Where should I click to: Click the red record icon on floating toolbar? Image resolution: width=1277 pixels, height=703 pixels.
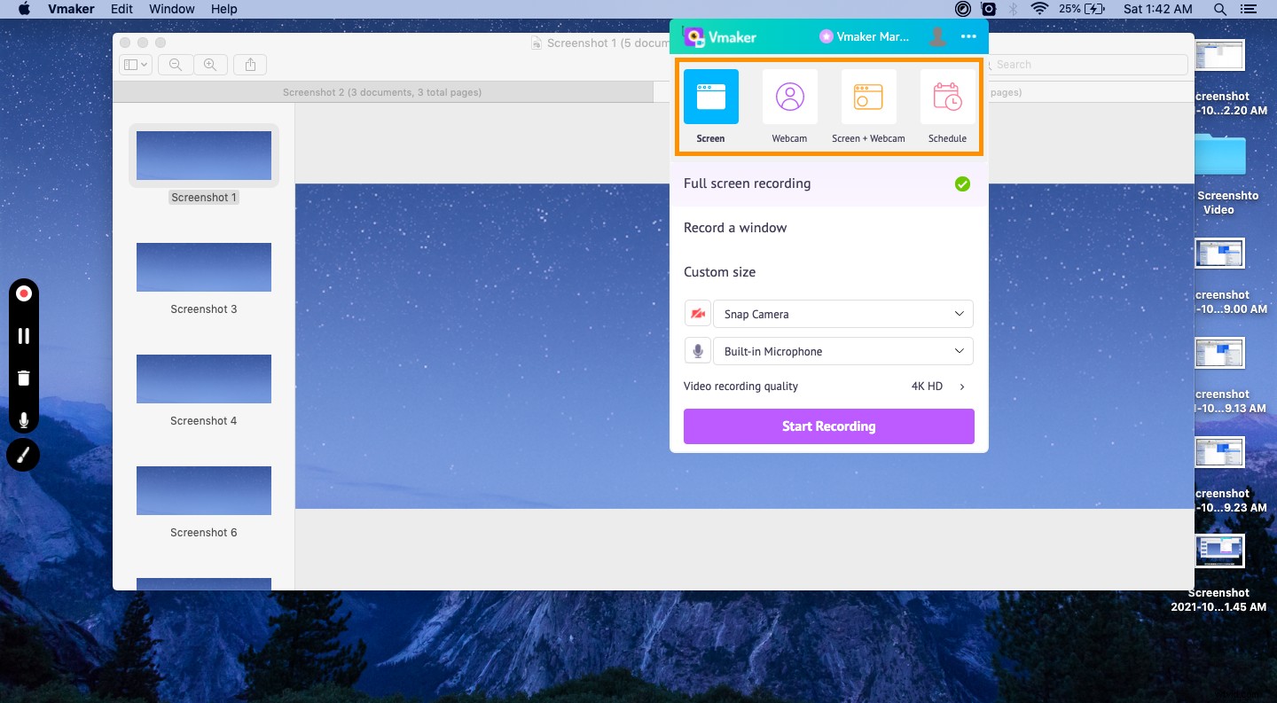(24, 293)
